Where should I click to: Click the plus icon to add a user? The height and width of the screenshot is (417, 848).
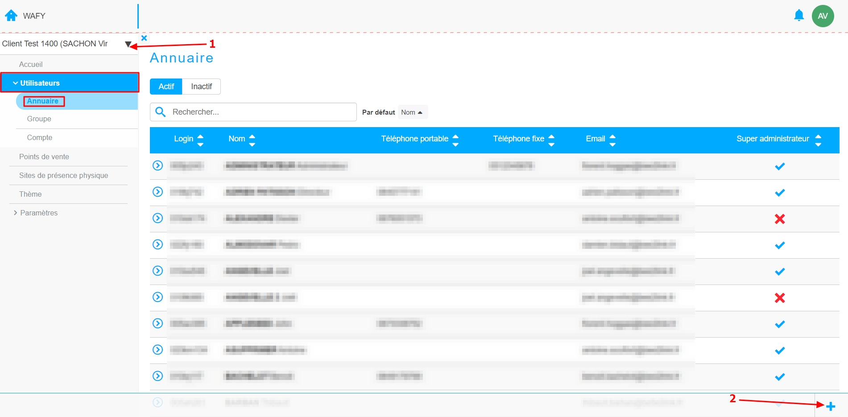[831, 406]
